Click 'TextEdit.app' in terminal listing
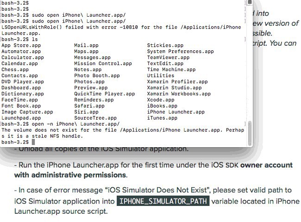Screen dimensions: 301x222 pos(165,64)
